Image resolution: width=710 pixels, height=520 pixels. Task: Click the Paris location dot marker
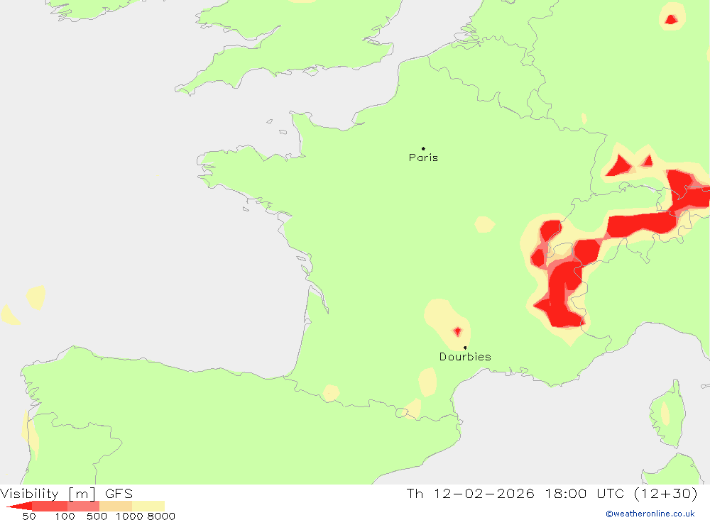click(x=423, y=148)
